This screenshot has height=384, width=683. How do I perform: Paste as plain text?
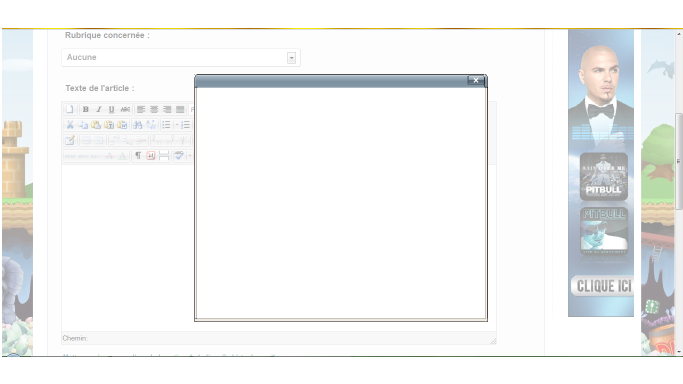pos(109,125)
